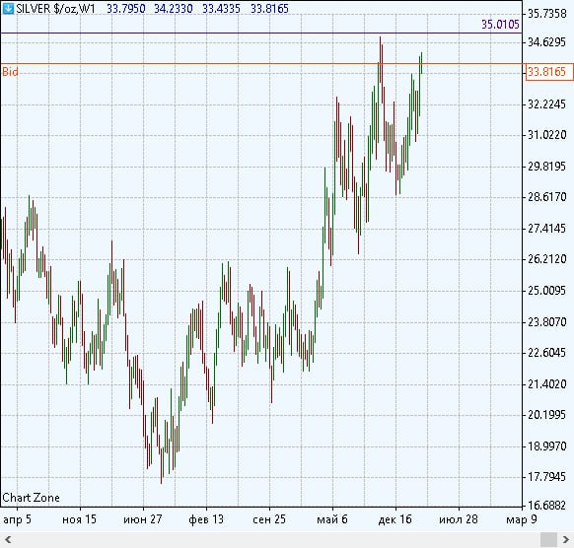Click the Chart Zone label

click(32, 498)
